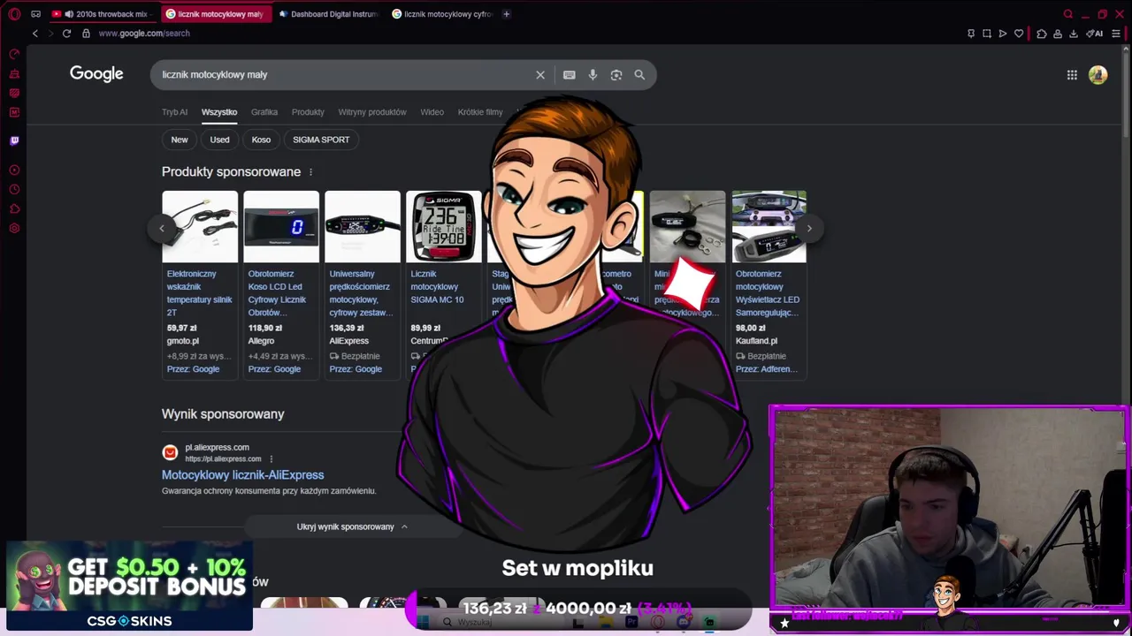Select the Grafika search tab
The width and height of the screenshot is (1132, 636).
(264, 112)
